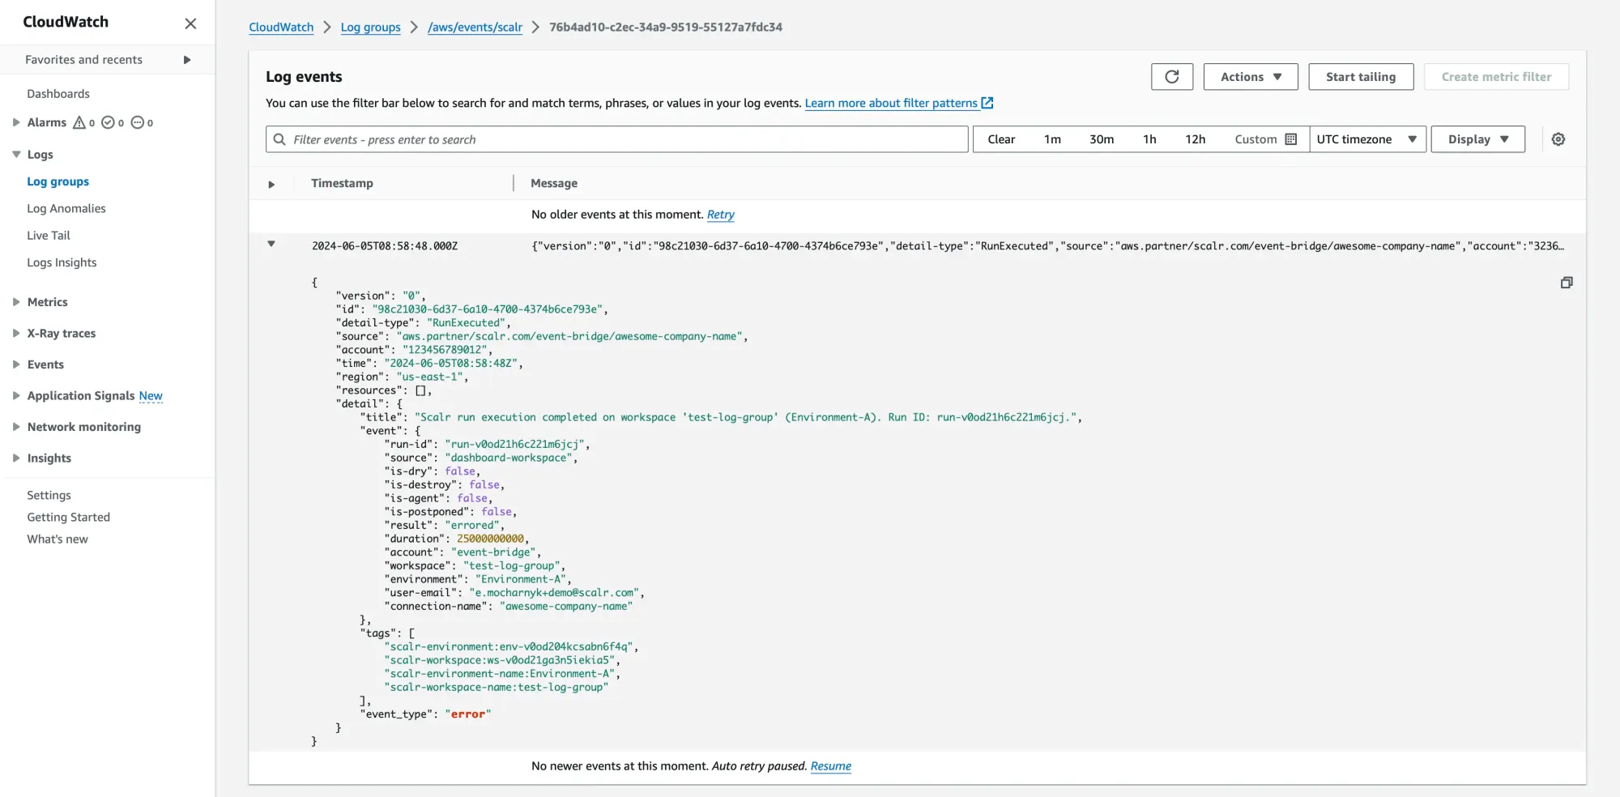Expand Favorites and recents
The image size is (1620, 797).
tap(187, 60)
